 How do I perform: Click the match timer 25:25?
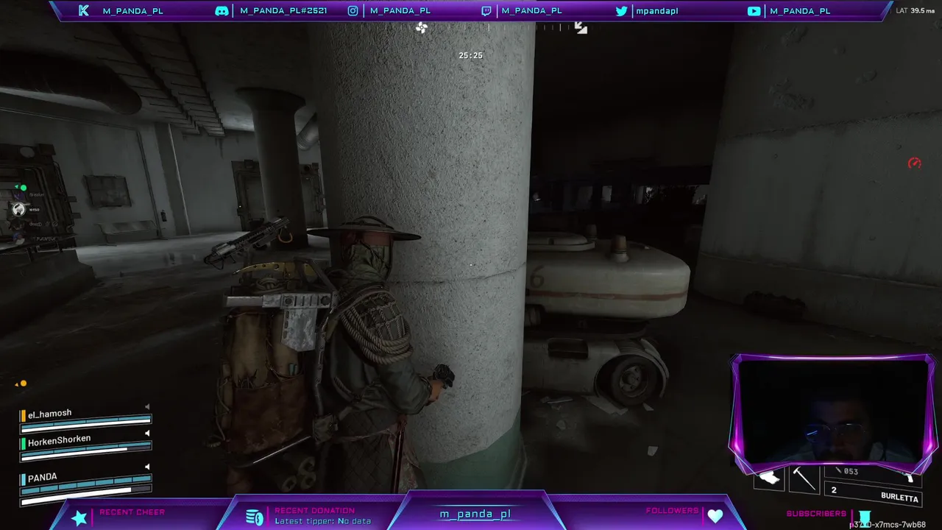tap(470, 55)
